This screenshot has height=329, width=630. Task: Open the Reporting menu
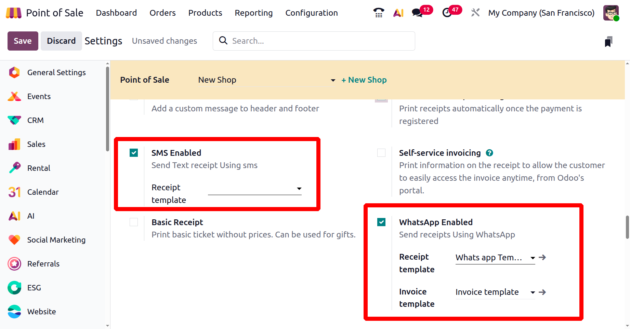(x=253, y=13)
